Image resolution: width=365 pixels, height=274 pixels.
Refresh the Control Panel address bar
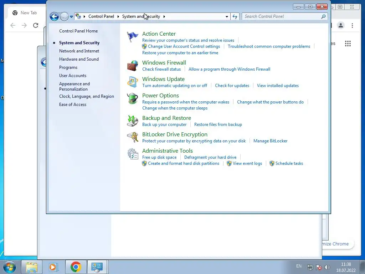pyautogui.click(x=235, y=16)
